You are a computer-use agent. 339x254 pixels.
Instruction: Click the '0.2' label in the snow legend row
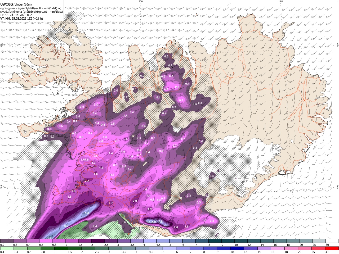tap(2, 245)
